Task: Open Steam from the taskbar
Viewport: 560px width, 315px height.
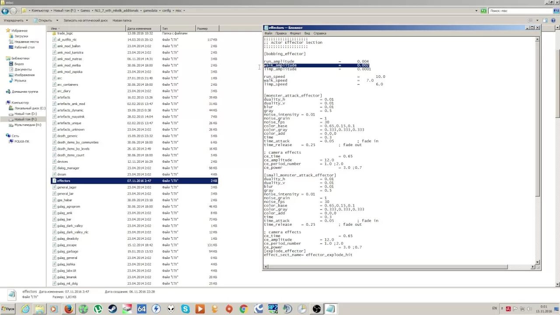Action: (113, 309)
